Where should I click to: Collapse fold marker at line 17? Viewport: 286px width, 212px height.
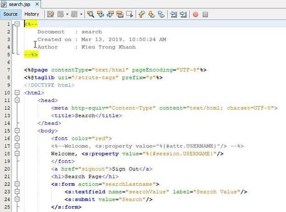coord(17,146)
